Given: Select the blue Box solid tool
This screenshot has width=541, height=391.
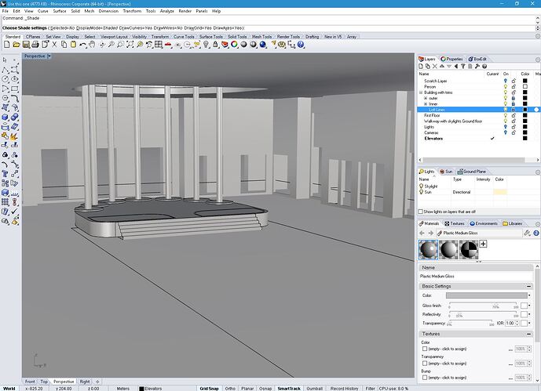Looking at the screenshot, I should click(5, 118).
